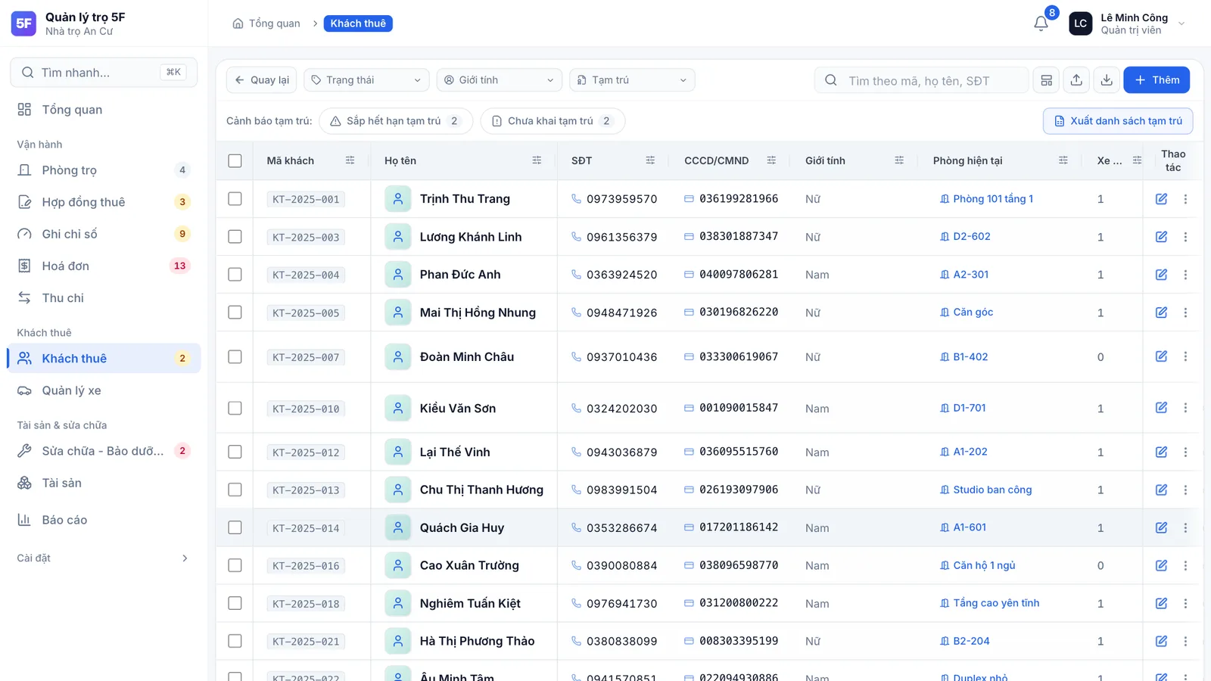Open more actions for Kiều Văn Sơn
1211x681 pixels.
tap(1185, 408)
